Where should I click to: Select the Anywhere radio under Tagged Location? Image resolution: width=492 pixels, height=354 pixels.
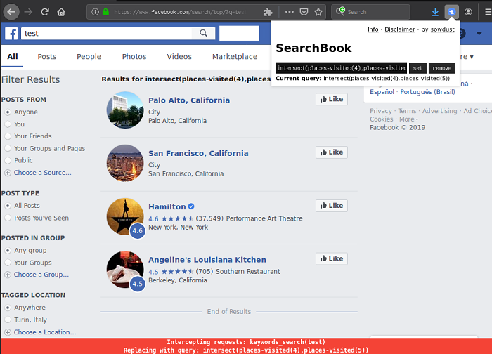(x=8, y=308)
